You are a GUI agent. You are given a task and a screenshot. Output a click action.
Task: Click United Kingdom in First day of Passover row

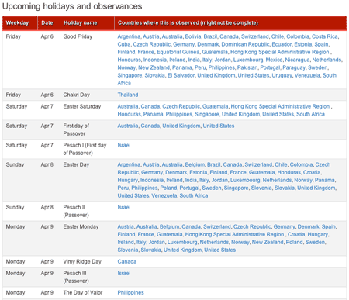pyautogui.click(x=181, y=126)
